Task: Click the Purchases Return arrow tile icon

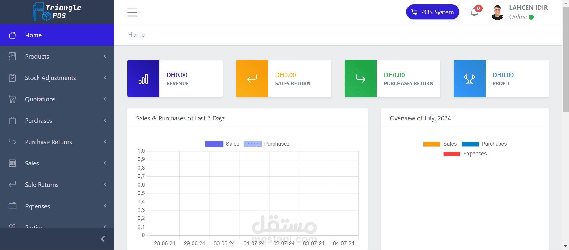Action: (361, 79)
